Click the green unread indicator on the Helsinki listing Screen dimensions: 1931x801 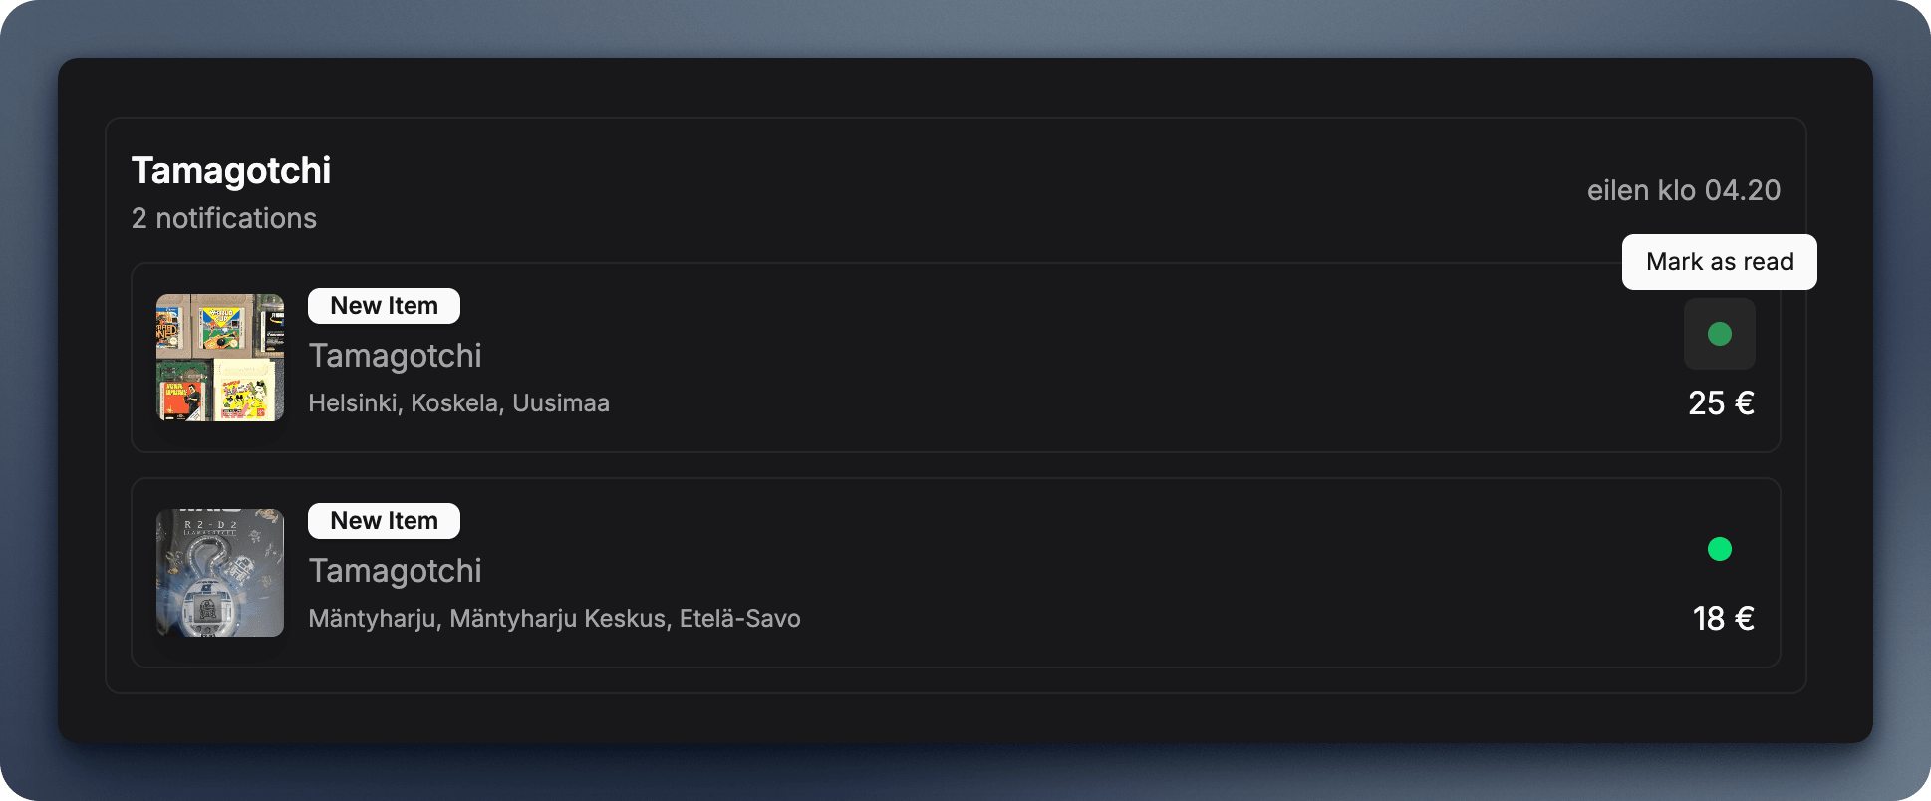coord(1720,334)
